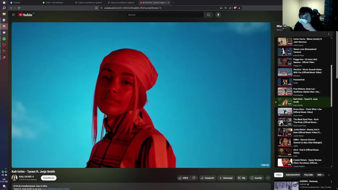This screenshot has width=338, height=190.
Task: Open the YouTube hamburger guide menu
Action: tap(13, 15)
